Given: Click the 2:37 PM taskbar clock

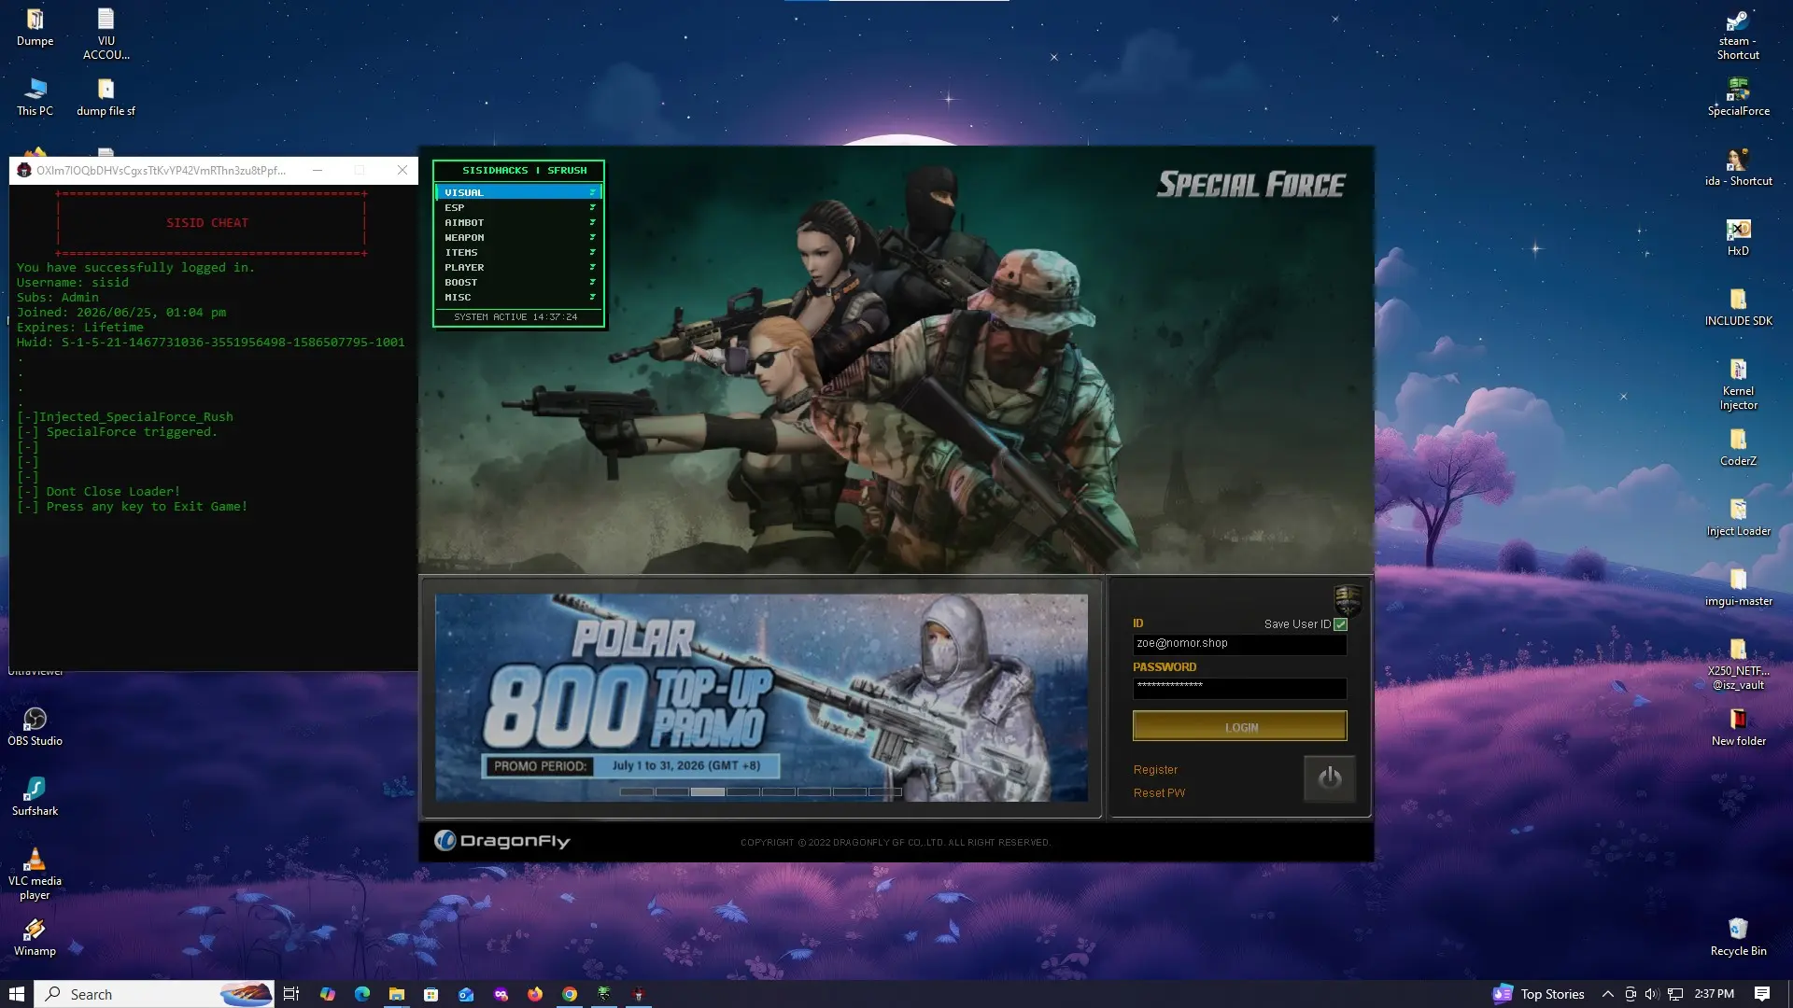Looking at the screenshot, I should point(1714,994).
